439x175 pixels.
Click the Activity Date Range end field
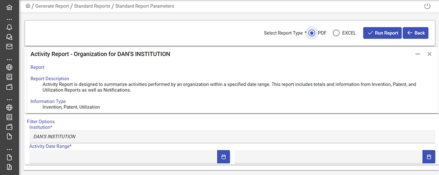(328, 157)
